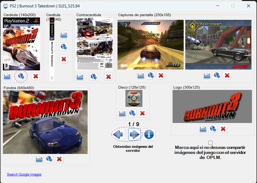Browse for a second screenshot file
This screenshot has height=183, width=257.
coord(207,75)
